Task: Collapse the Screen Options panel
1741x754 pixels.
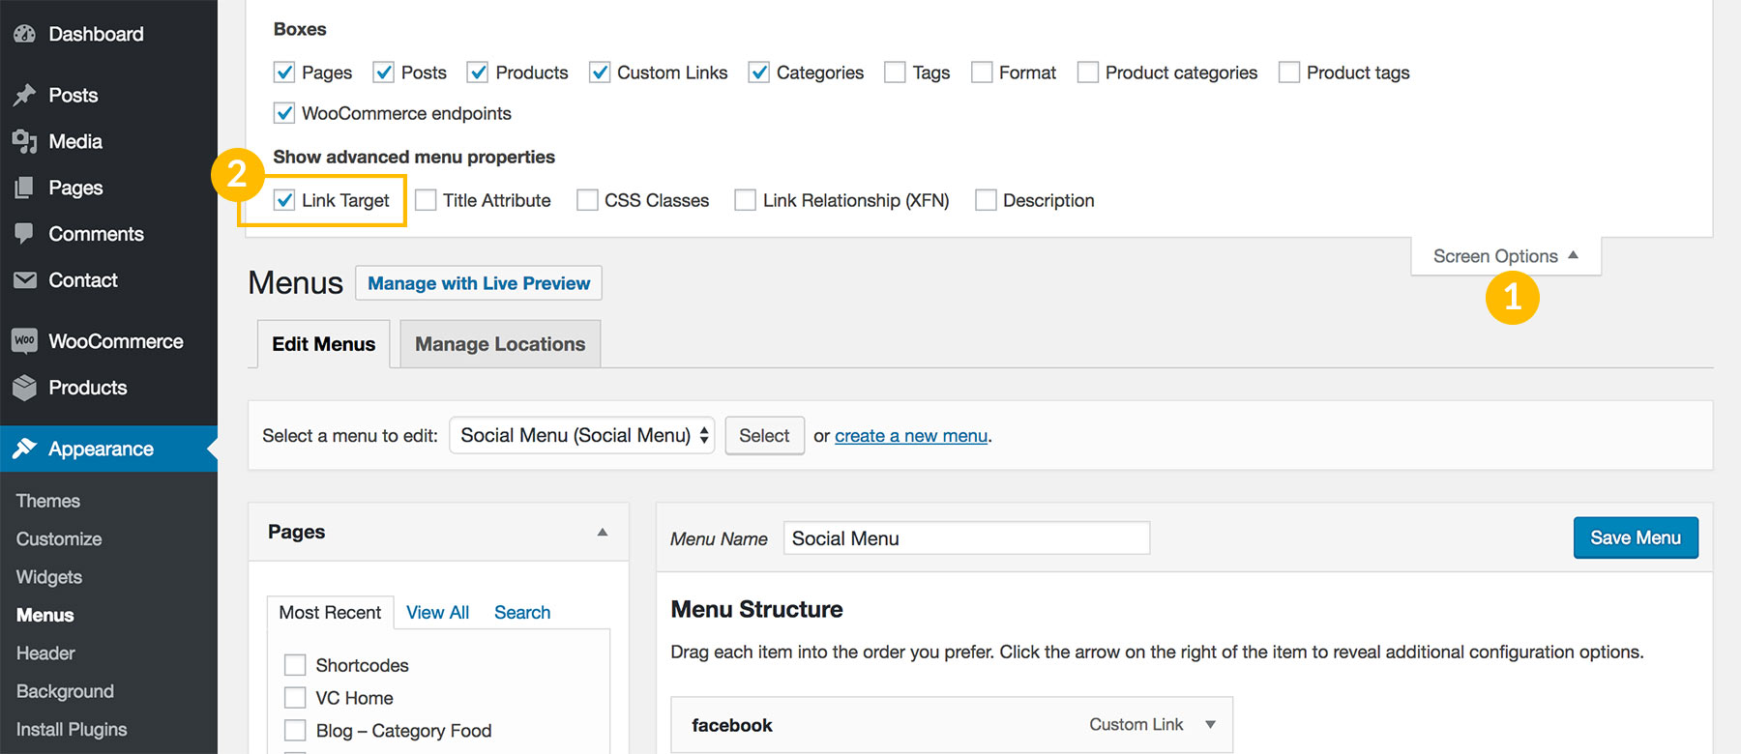Action: 1505,256
